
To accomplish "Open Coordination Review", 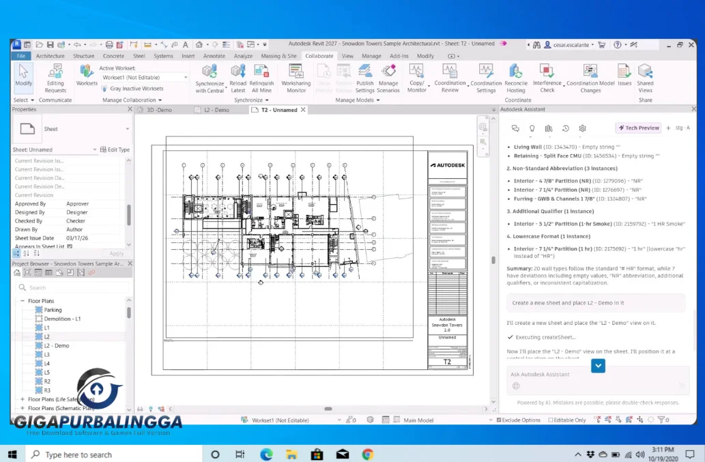I will [450, 78].
